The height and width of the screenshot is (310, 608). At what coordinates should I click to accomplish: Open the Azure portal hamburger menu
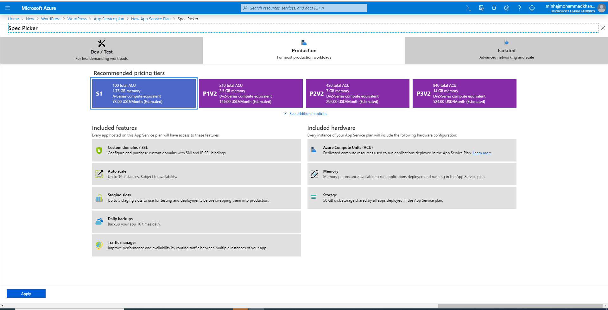pos(8,8)
